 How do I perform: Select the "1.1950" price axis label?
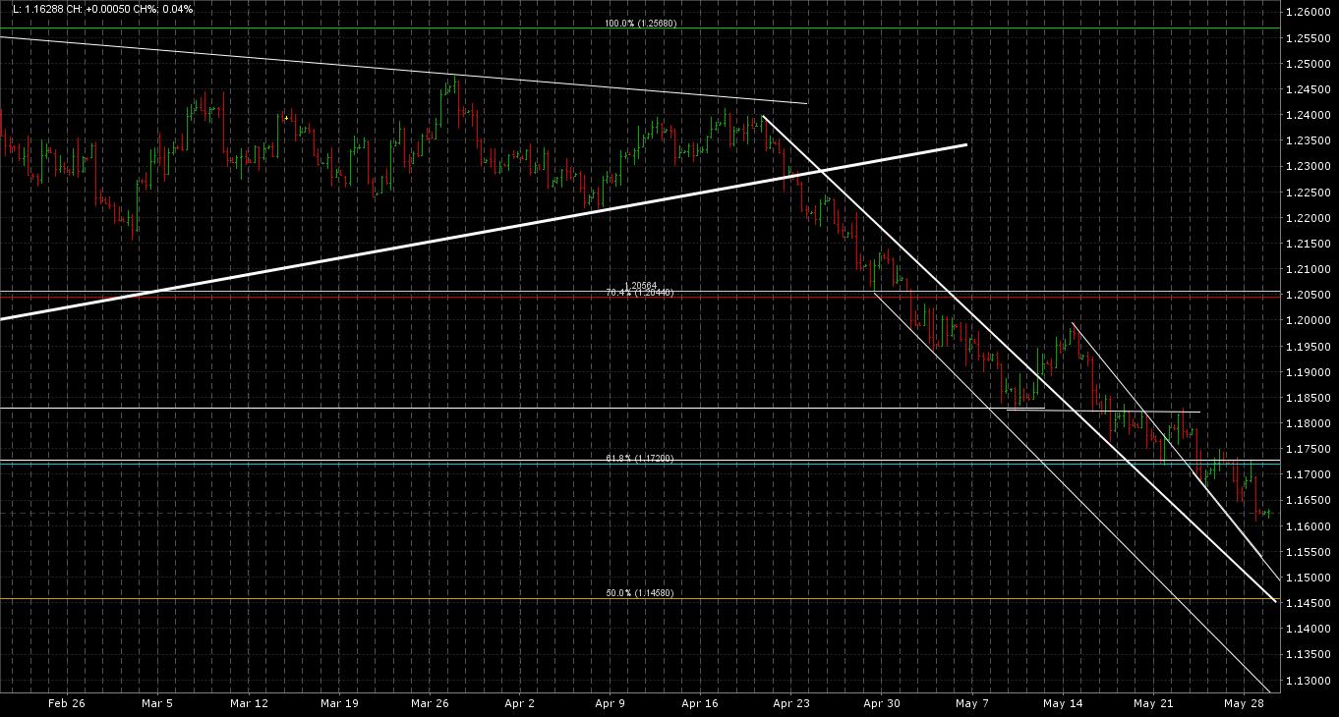(x=1307, y=347)
